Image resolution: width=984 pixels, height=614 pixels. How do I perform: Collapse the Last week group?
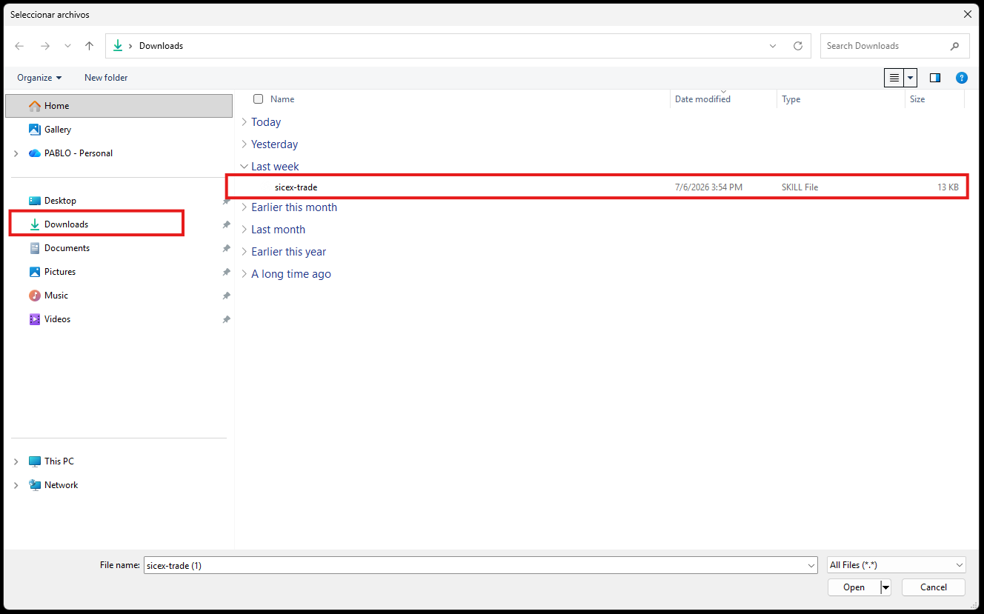[x=245, y=167]
